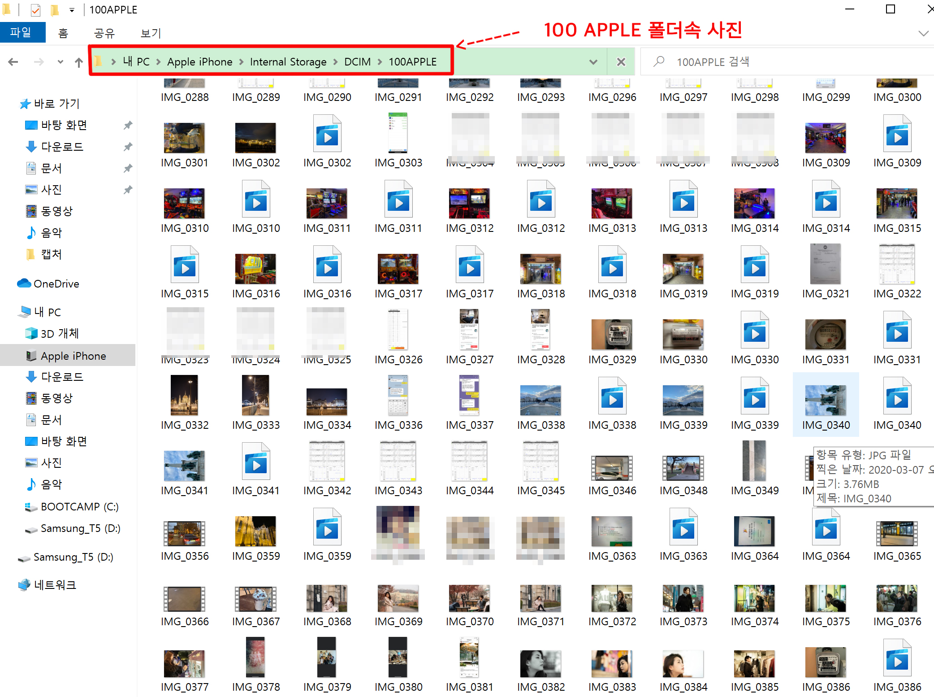Expand the address bar history dropdown
The width and height of the screenshot is (934, 697).
(x=593, y=62)
